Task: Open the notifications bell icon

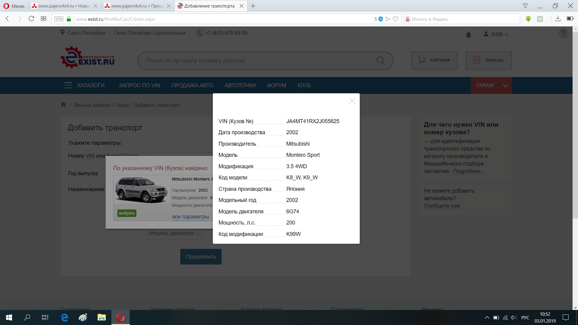Action: 468,35
